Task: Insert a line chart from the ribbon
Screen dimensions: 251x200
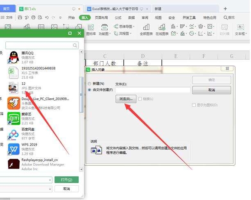Action: (x=191, y=26)
